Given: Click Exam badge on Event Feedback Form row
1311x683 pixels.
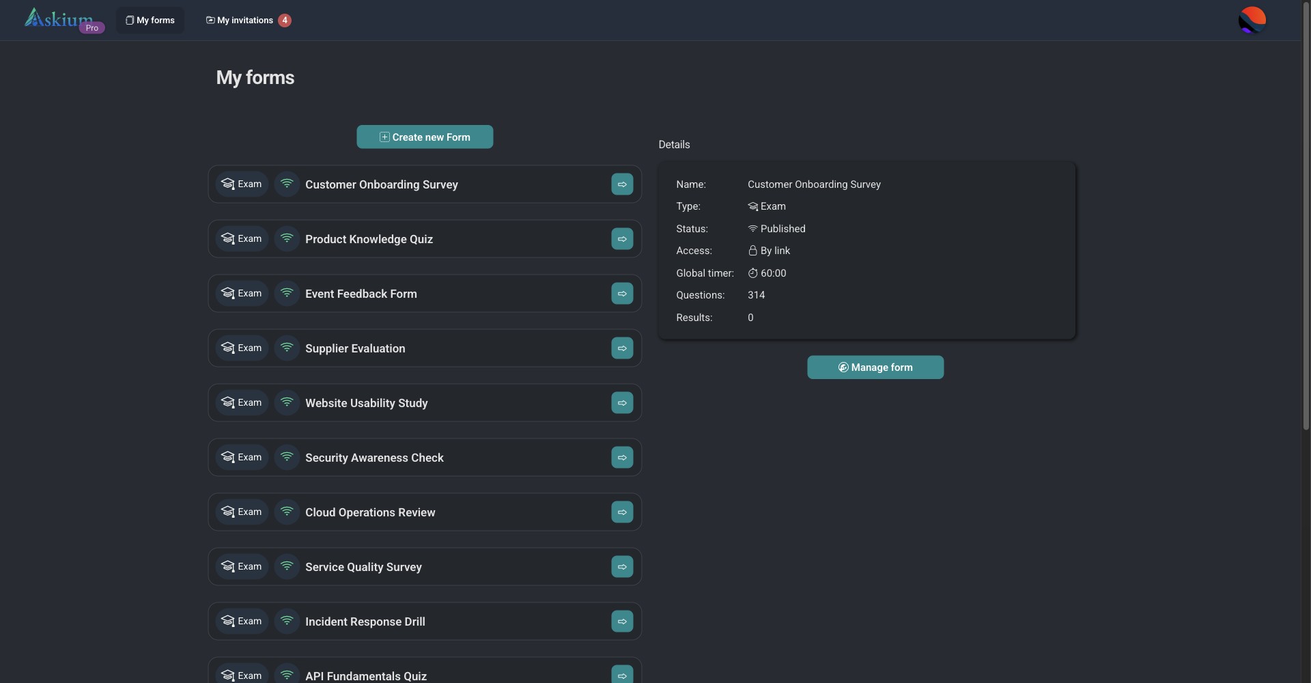Looking at the screenshot, I should point(242,293).
